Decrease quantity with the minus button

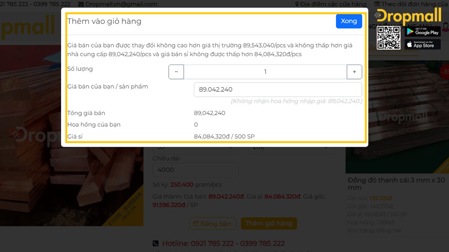click(x=176, y=72)
